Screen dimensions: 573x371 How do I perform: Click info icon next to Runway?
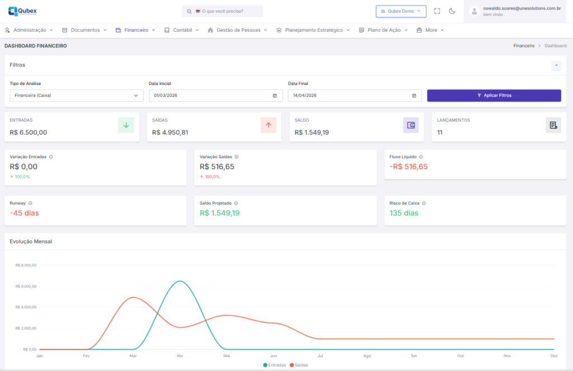coord(30,203)
